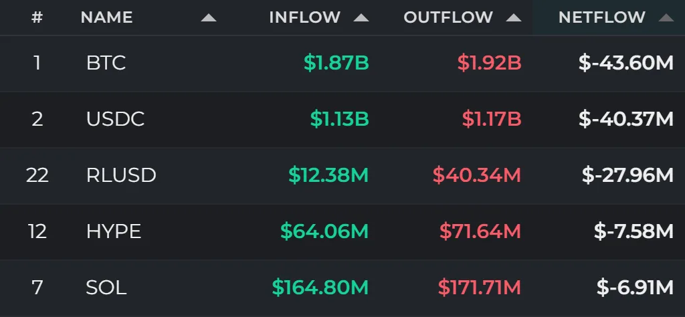Click USDC outflow value $1.17B

pyautogui.click(x=492, y=119)
